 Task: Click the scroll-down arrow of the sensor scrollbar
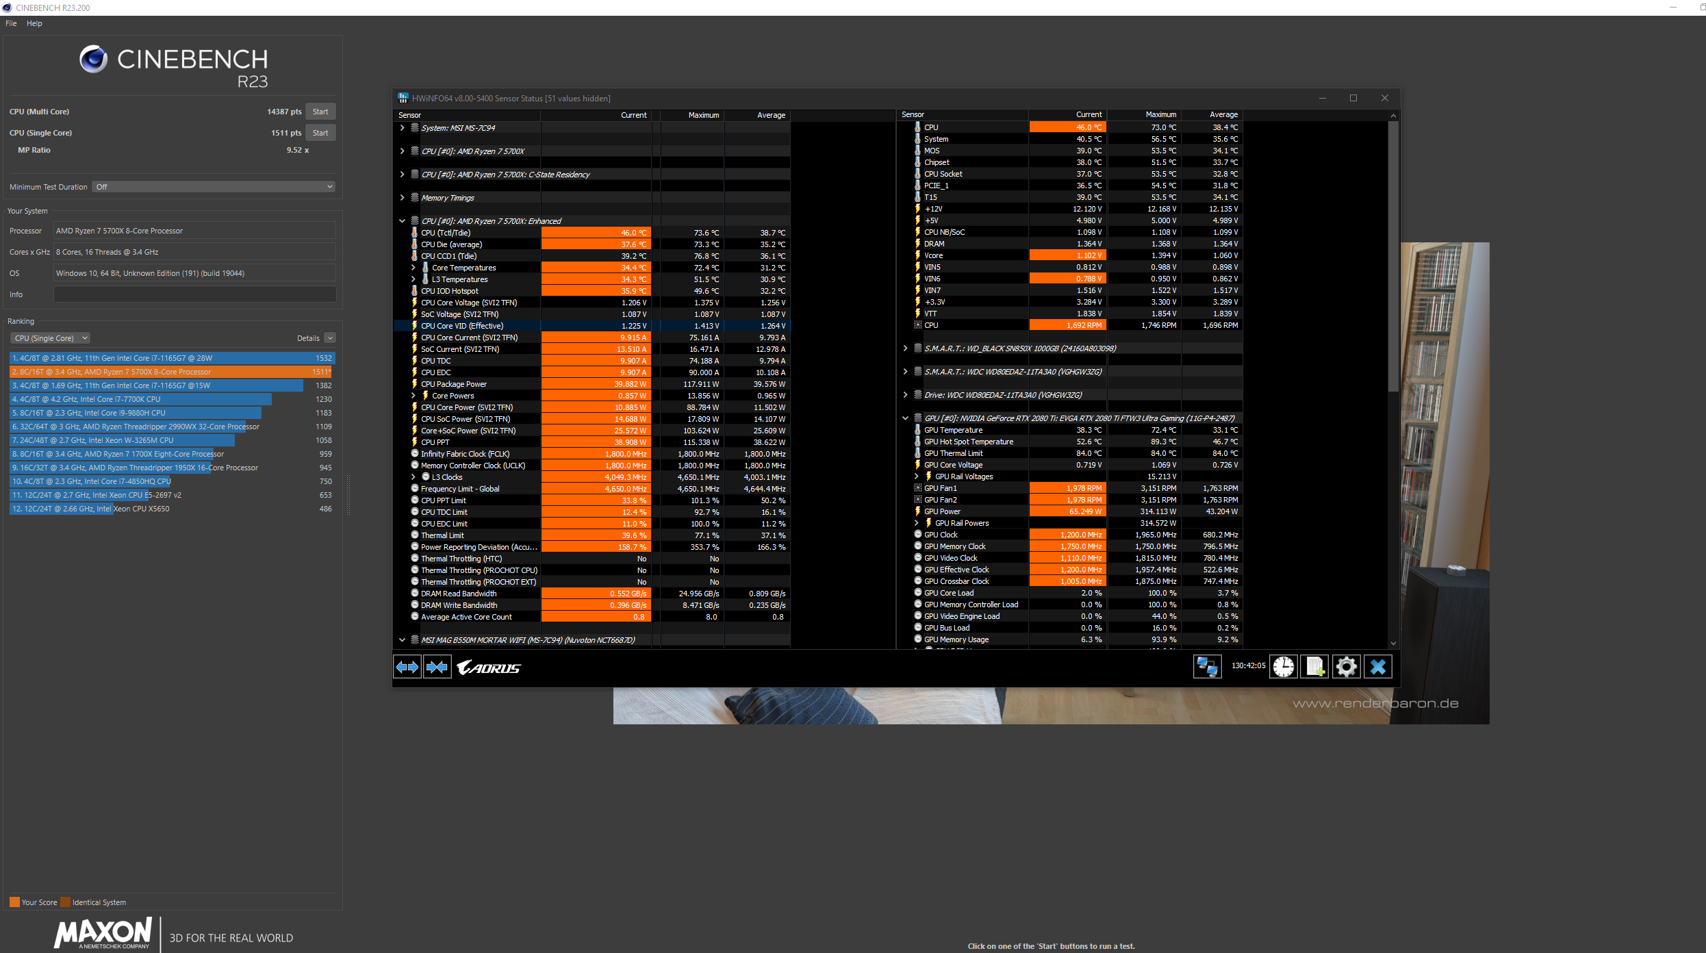click(x=1393, y=644)
